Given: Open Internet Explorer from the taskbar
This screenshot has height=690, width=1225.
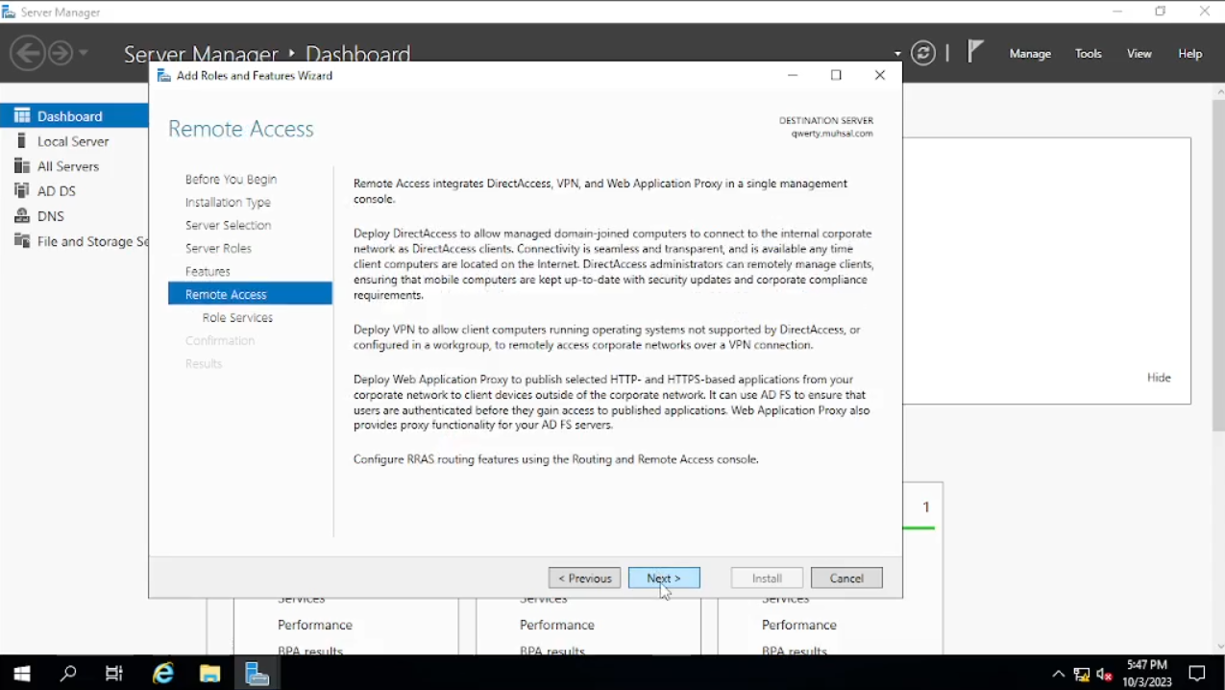Looking at the screenshot, I should click(x=164, y=673).
